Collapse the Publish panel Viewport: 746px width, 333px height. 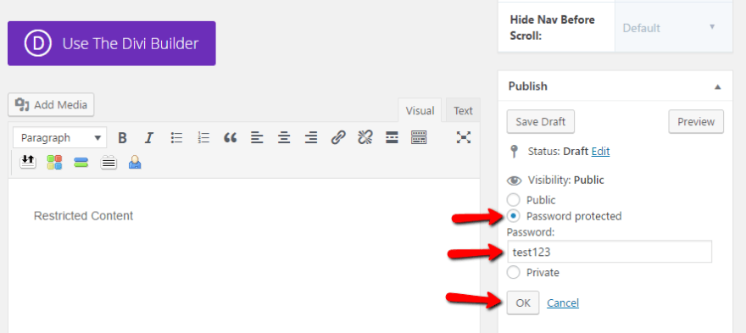coord(717,86)
